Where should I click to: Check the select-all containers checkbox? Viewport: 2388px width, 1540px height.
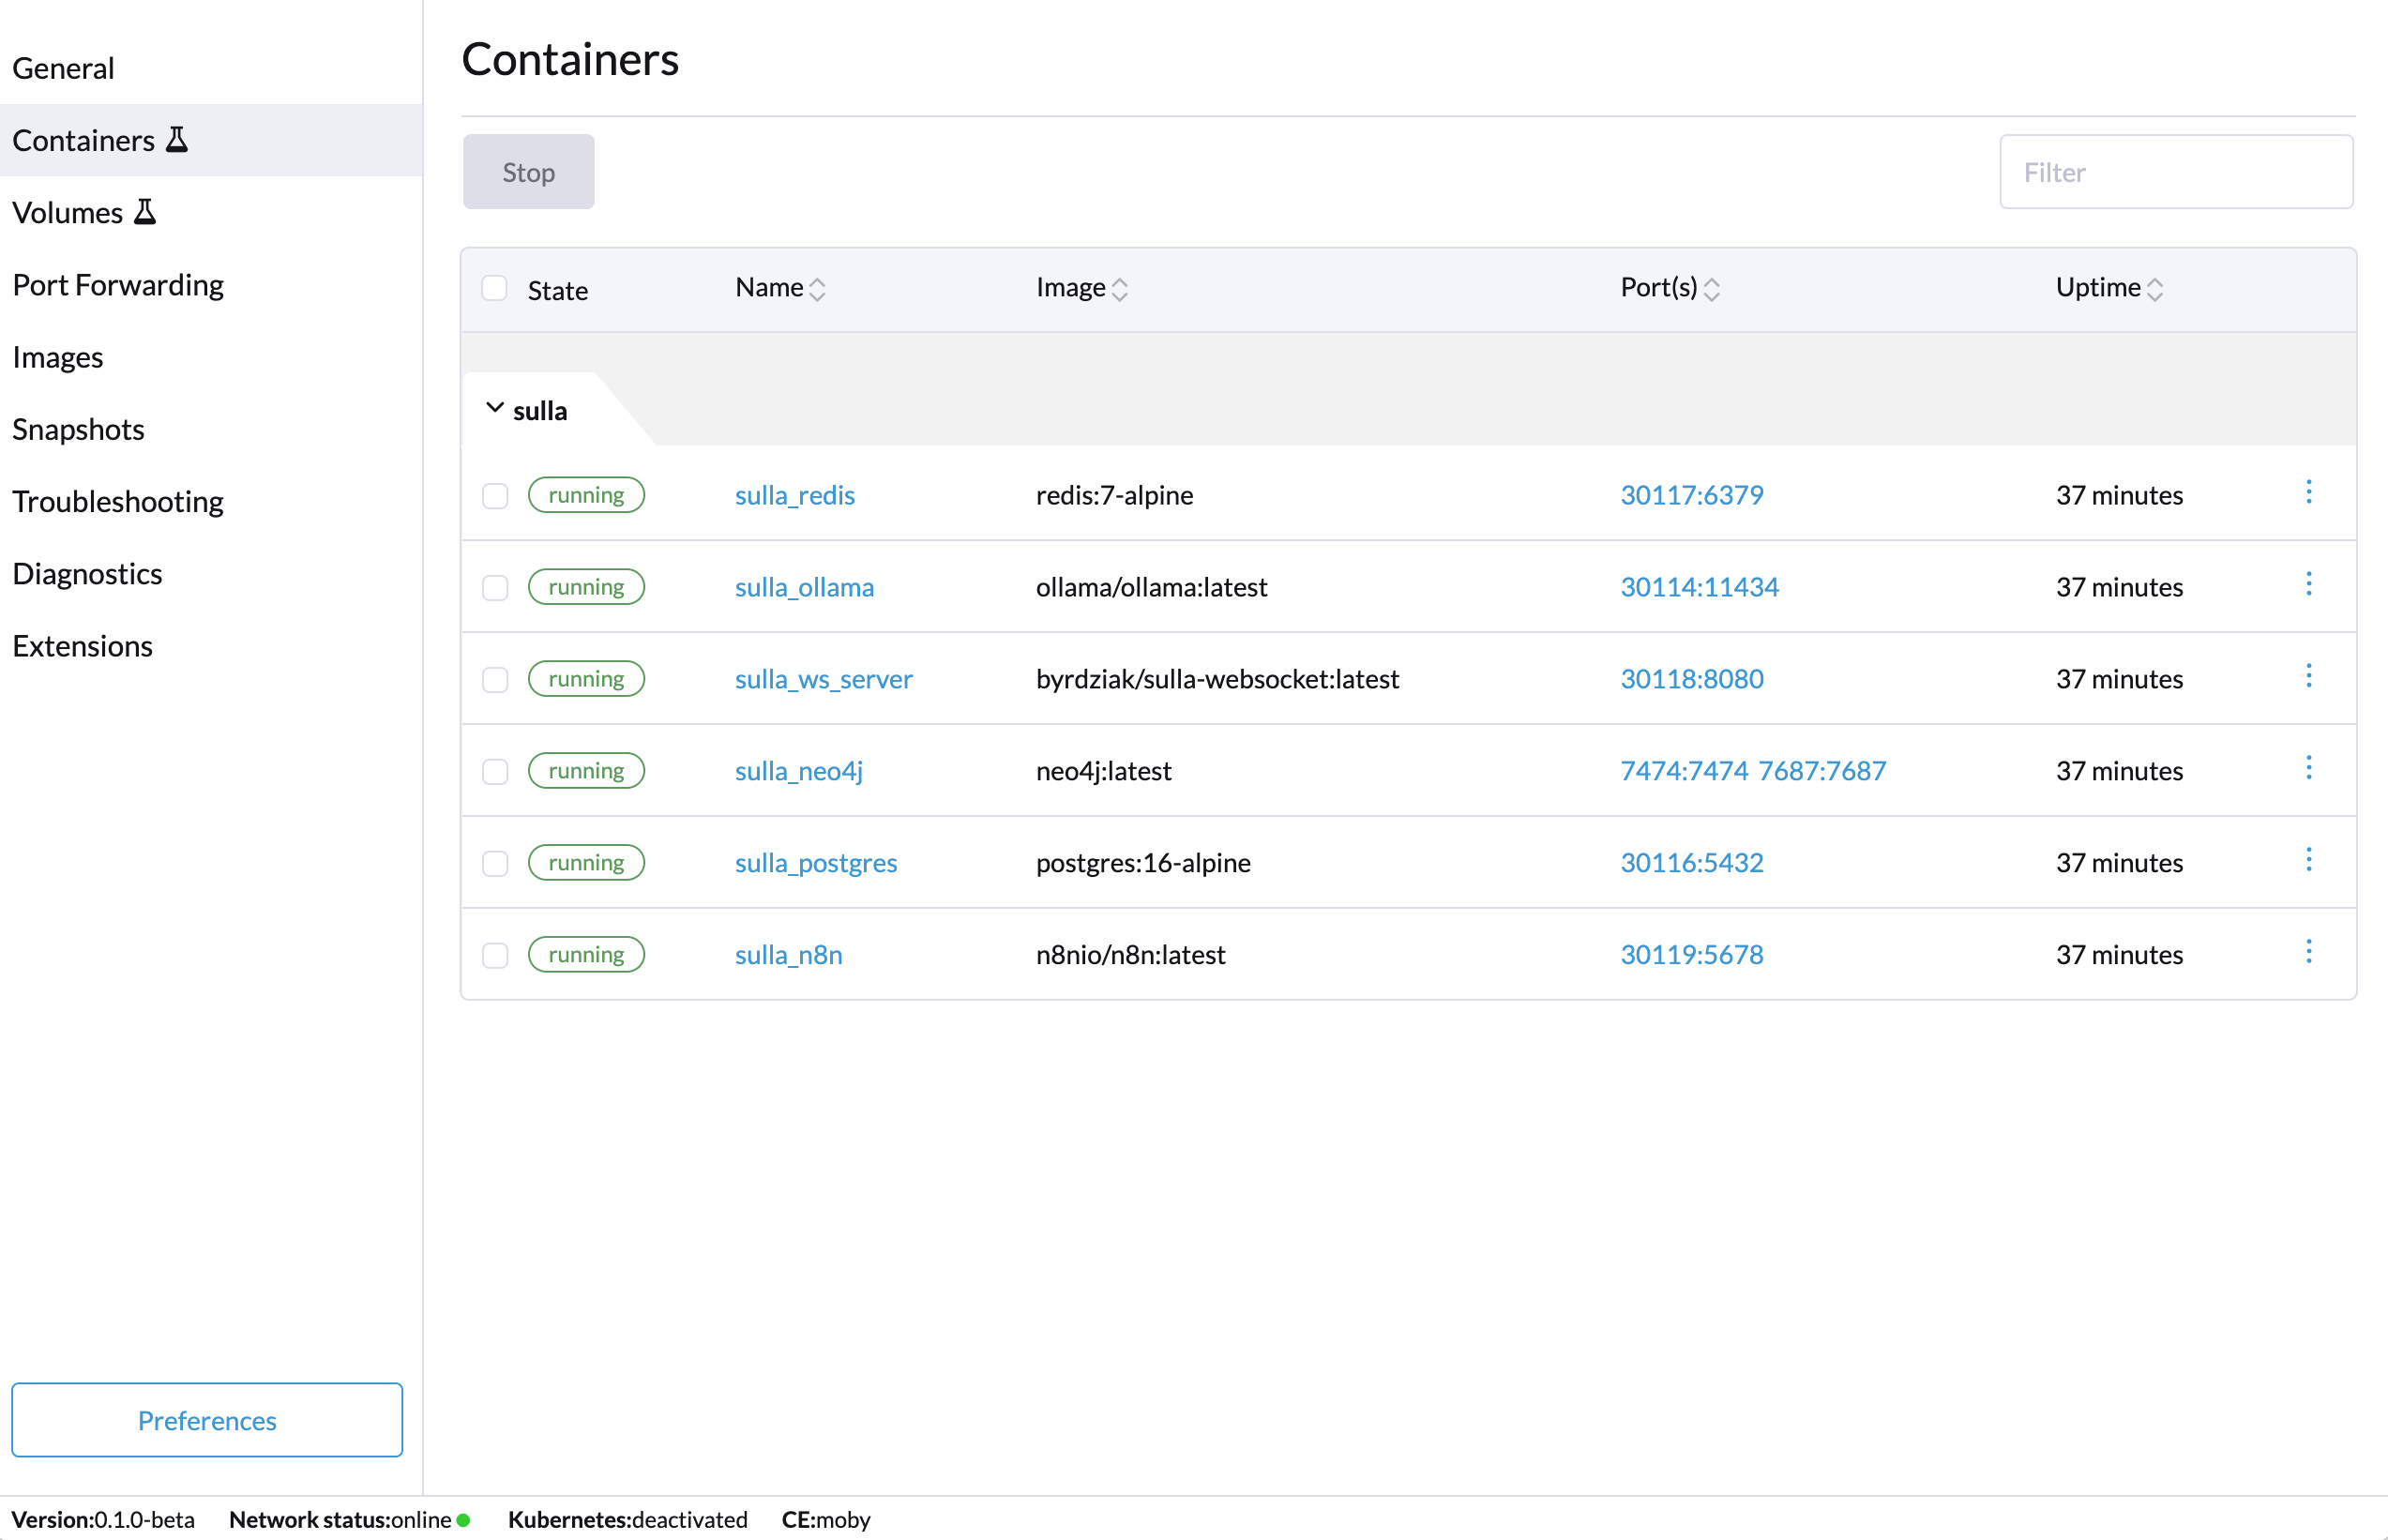pyautogui.click(x=495, y=288)
